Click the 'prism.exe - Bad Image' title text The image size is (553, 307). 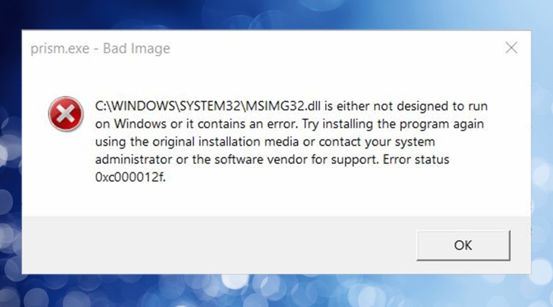click(100, 49)
